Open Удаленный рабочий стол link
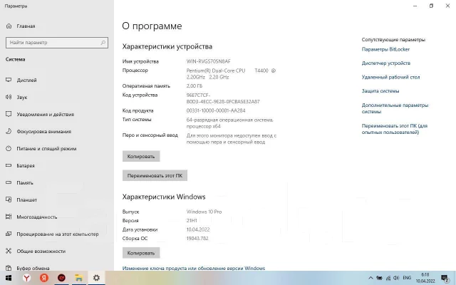 390,77
